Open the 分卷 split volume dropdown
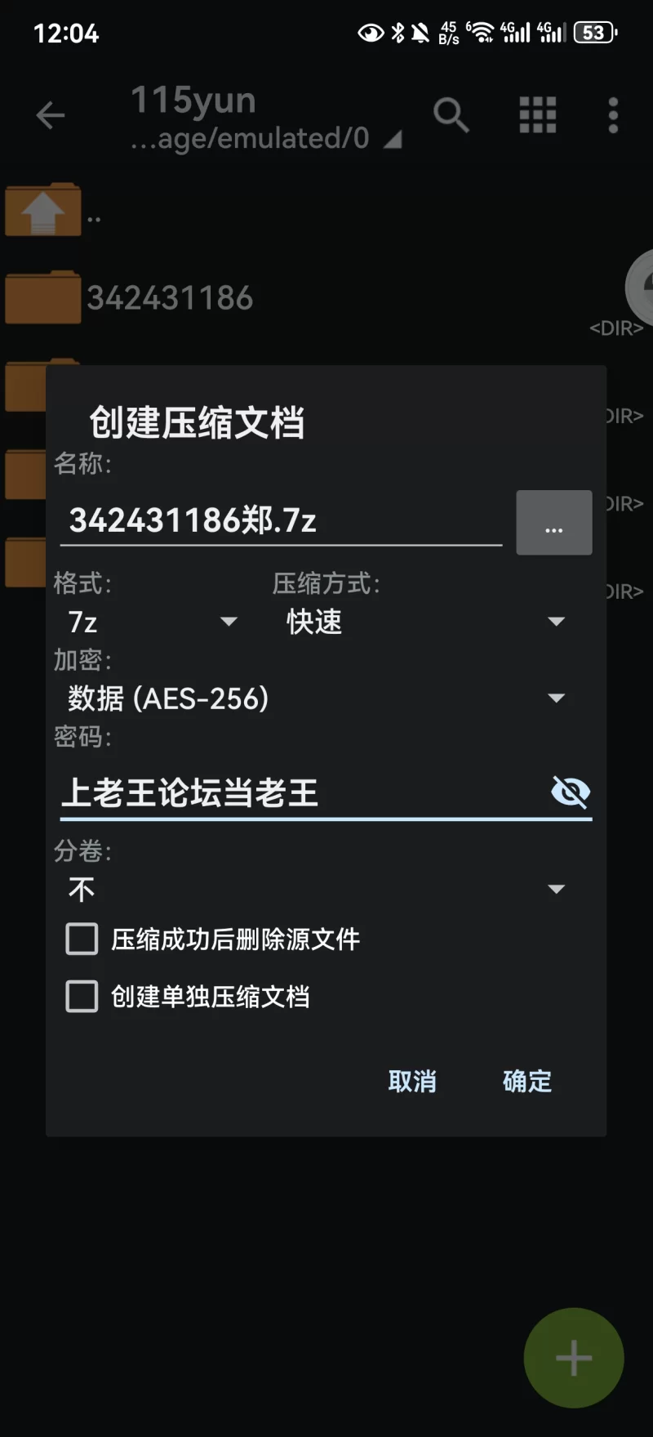Viewport: 653px width, 1437px height. (316, 889)
